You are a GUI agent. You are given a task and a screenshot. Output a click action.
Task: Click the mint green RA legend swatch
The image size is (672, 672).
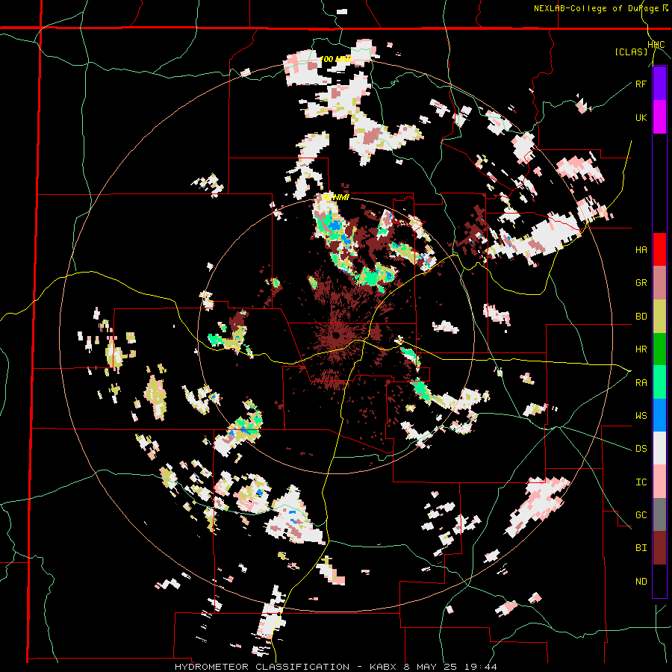click(x=659, y=382)
